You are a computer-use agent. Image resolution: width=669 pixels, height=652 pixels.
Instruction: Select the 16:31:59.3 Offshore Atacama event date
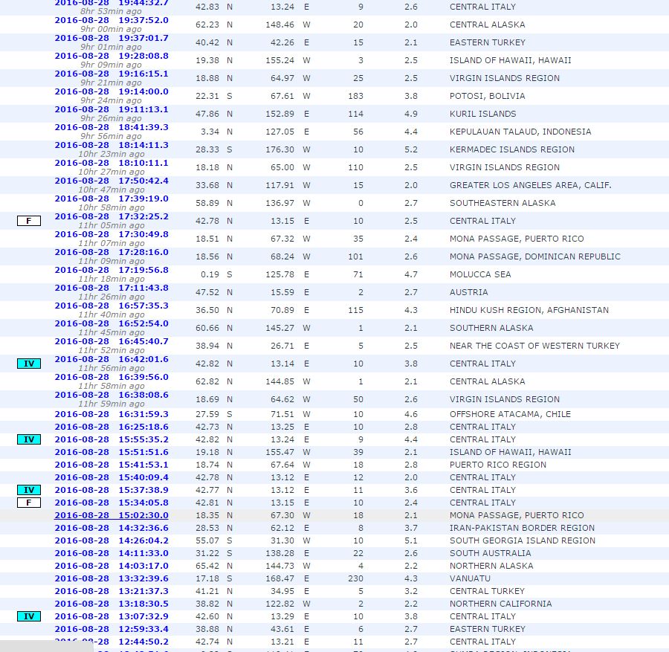[111, 414]
